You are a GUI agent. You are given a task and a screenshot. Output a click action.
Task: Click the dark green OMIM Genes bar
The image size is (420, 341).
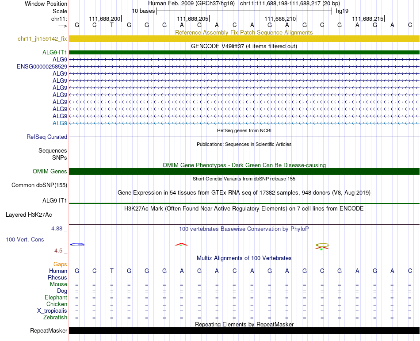coord(244,172)
